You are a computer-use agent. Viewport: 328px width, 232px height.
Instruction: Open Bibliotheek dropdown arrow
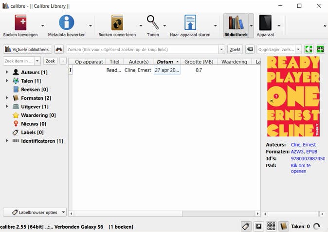[251, 25]
